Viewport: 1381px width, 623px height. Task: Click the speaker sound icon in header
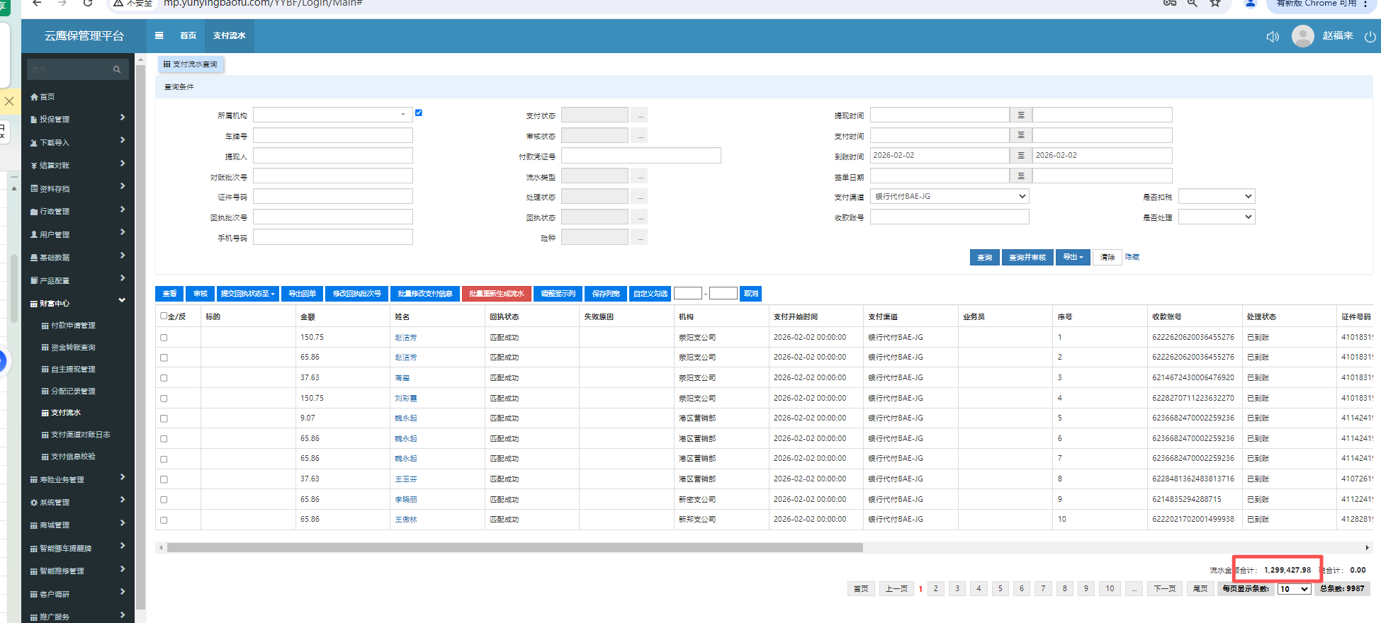click(x=1273, y=36)
